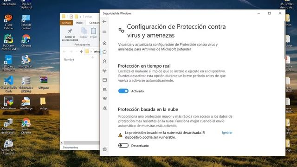
Task: Minimize the Seguridad de Windows window
Action: 259,13
